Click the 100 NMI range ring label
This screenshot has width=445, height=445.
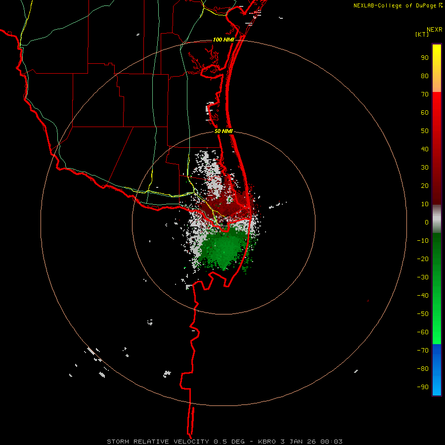coord(223,40)
